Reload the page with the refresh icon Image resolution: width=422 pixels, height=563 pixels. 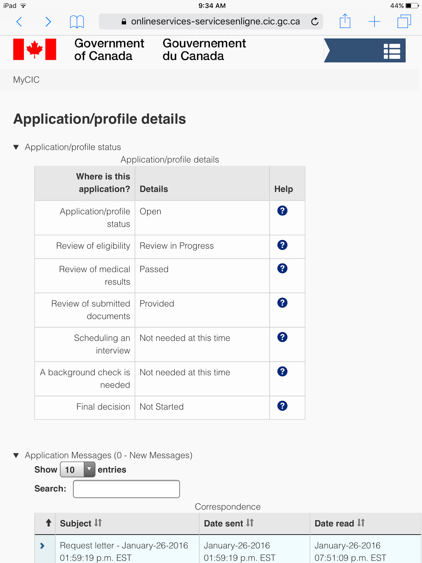point(315,22)
